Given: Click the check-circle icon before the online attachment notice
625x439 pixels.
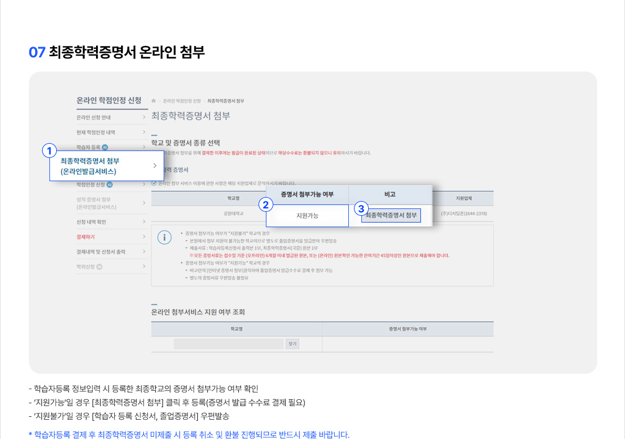Looking at the screenshot, I should tap(154, 183).
